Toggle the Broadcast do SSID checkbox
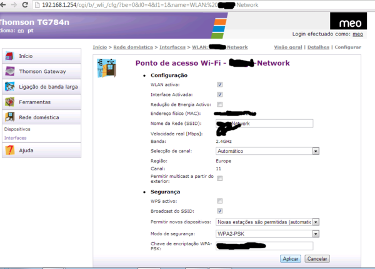375x269 pixels. pyautogui.click(x=220, y=211)
